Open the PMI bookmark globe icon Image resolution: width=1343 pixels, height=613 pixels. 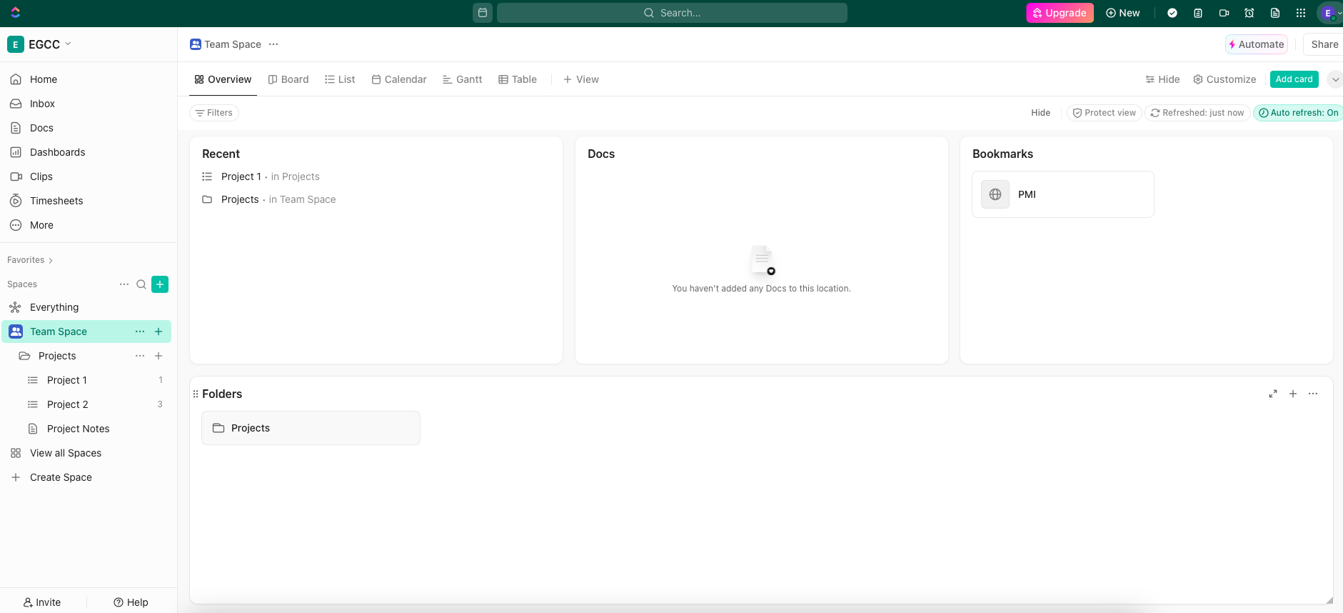(x=995, y=194)
